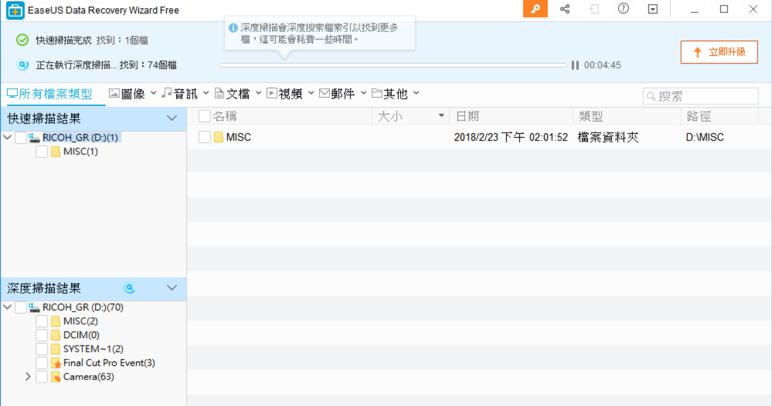Viewport: 772px width, 406px height.
Task: Click the orange key activation icon
Action: [535, 9]
